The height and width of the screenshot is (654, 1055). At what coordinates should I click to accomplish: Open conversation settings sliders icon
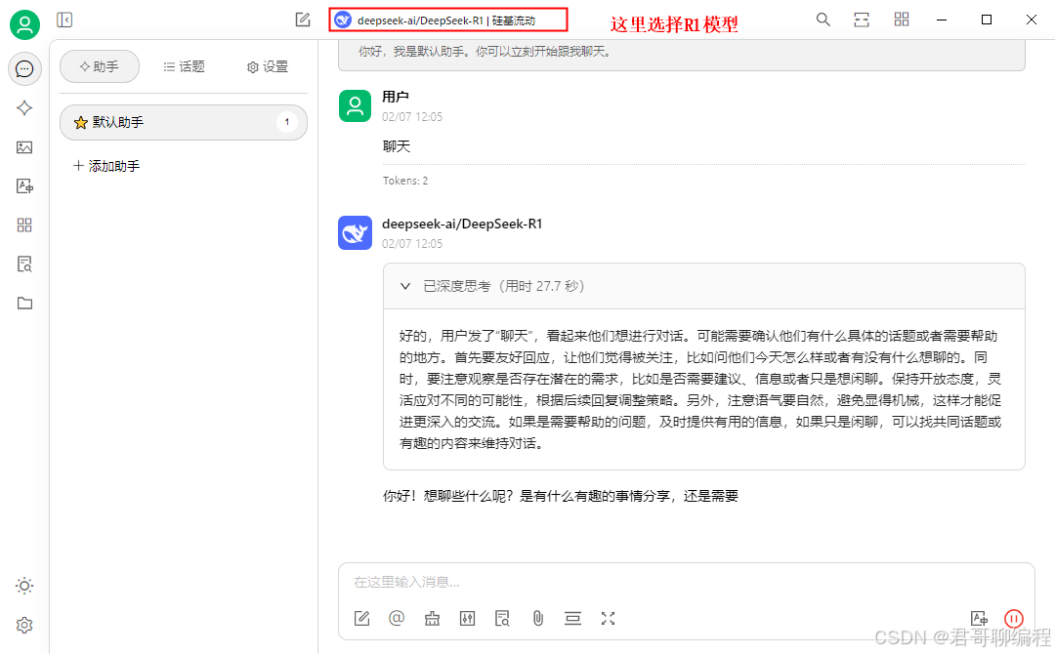click(467, 619)
